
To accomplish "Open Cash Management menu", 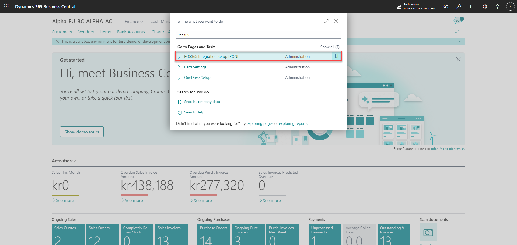I will tap(160, 21).
